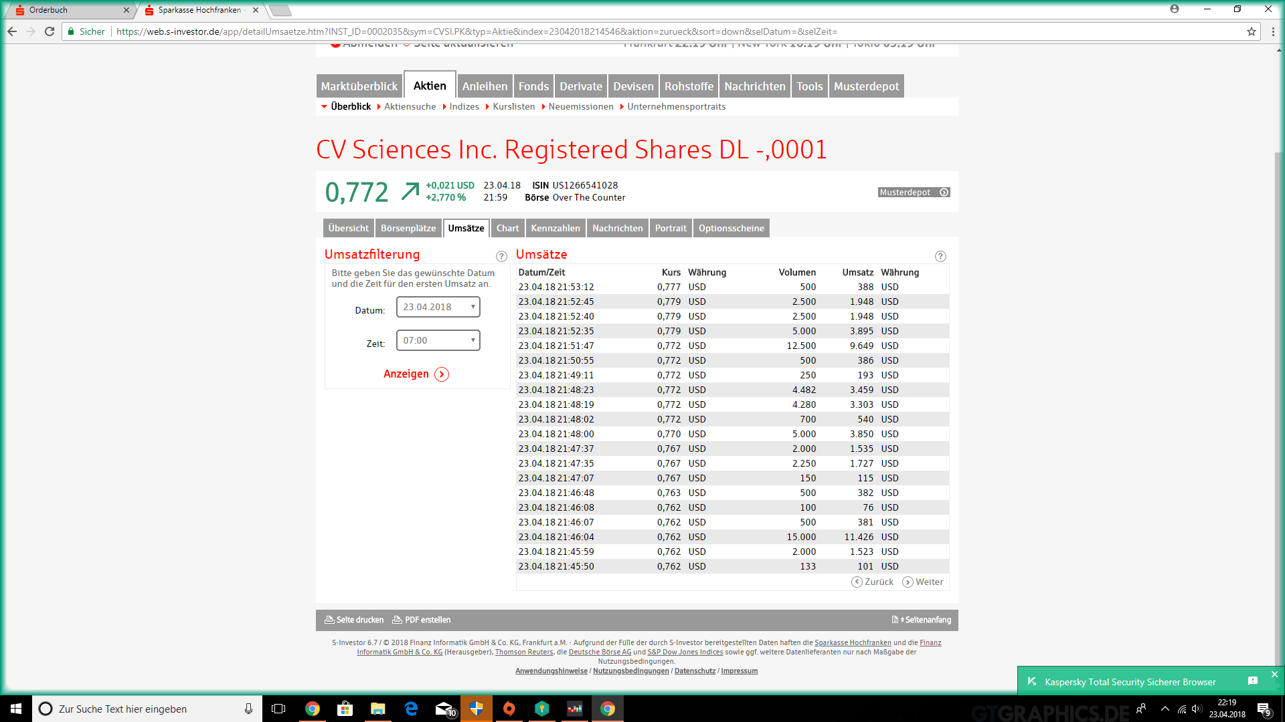This screenshot has height=722, width=1285.
Task: Switch to the Portrait sub-tab
Action: 671,228
